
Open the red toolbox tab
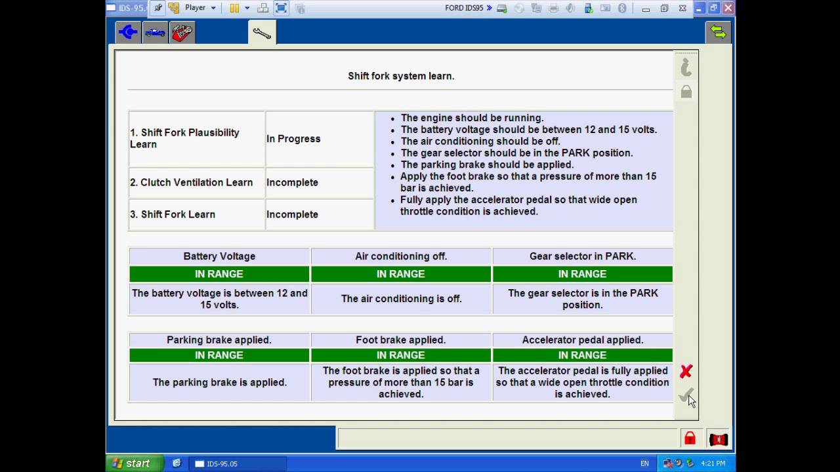(182, 32)
